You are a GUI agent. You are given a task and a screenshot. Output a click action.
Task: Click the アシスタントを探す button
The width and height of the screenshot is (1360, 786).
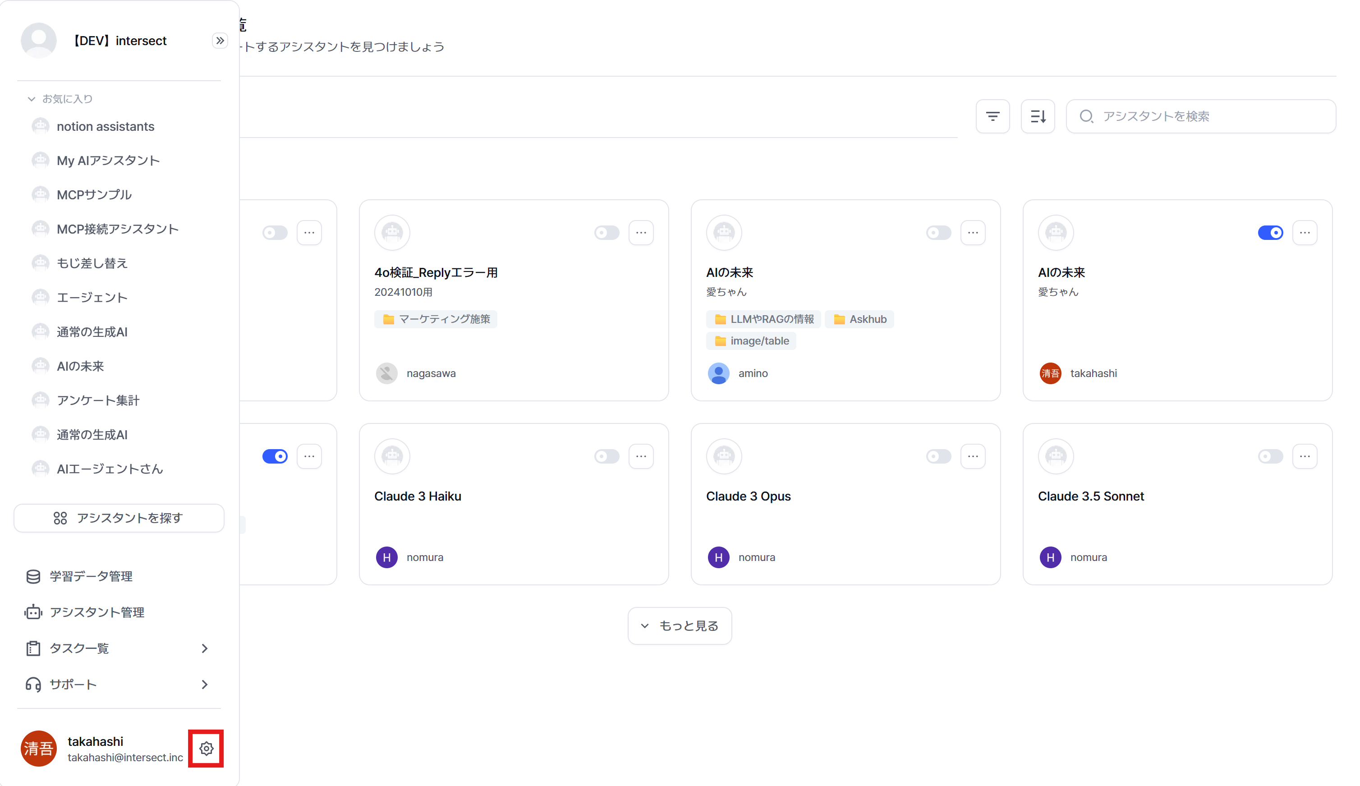[x=119, y=518]
